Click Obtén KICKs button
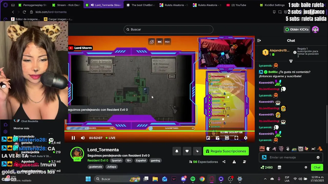This screenshot has height=184, width=328. click(x=297, y=29)
